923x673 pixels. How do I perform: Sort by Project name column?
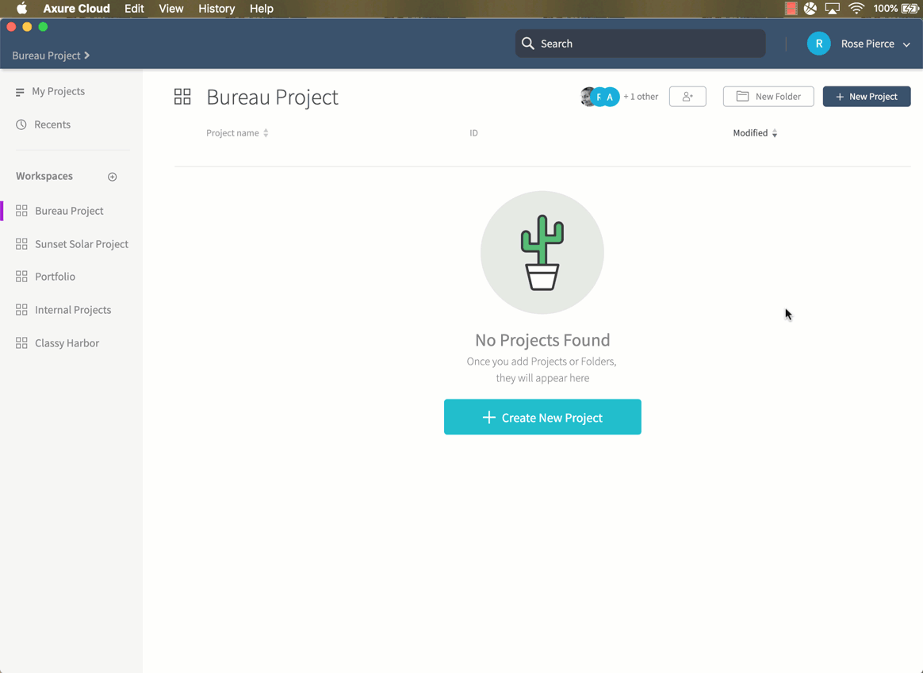click(x=237, y=133)
